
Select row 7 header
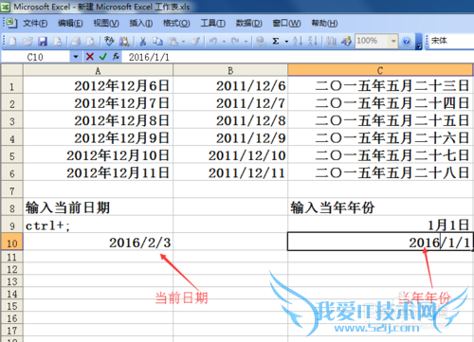(x=11, y=190)
